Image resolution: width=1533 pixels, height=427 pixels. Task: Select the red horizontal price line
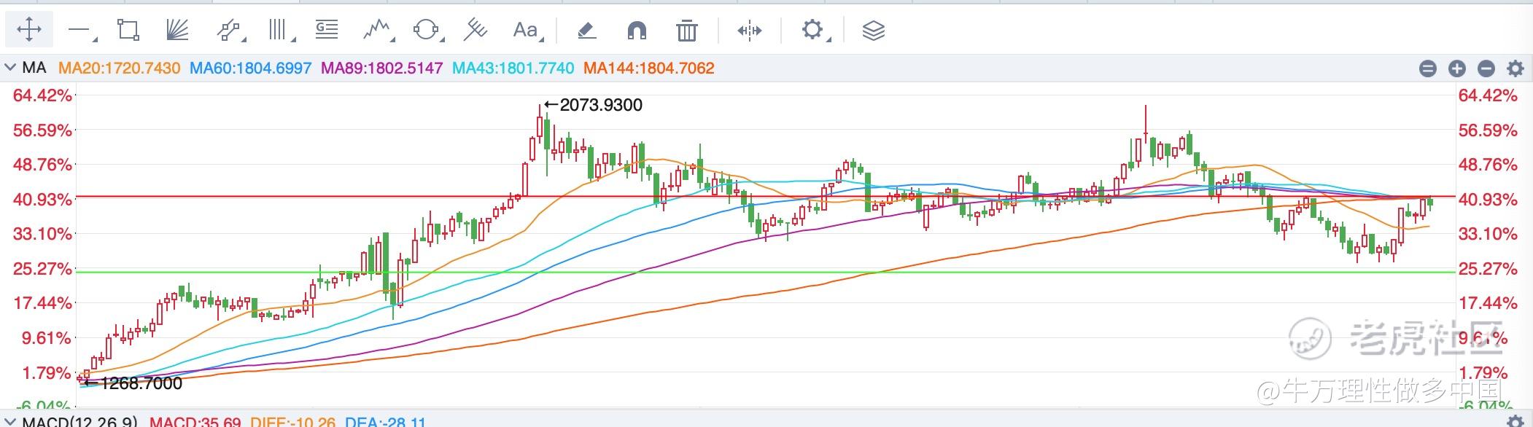tap(766, 196)
